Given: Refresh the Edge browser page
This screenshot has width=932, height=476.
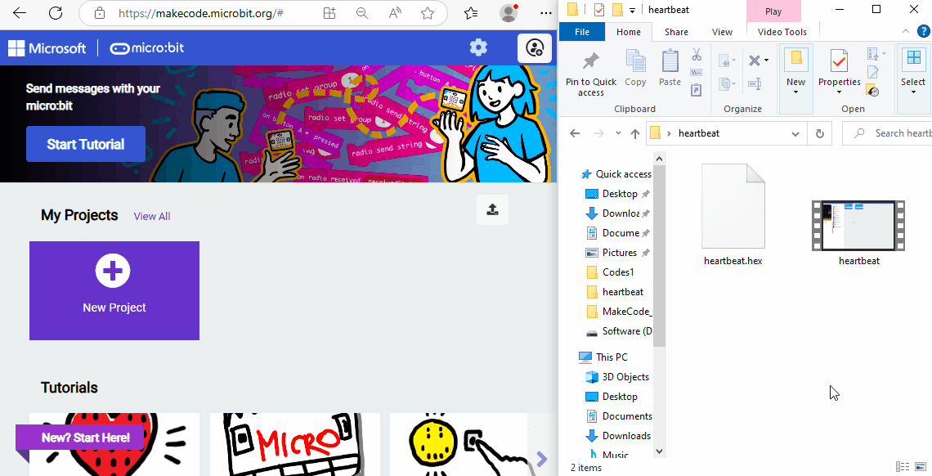Looking at the screenshot, I should click(x=56, y=13).
